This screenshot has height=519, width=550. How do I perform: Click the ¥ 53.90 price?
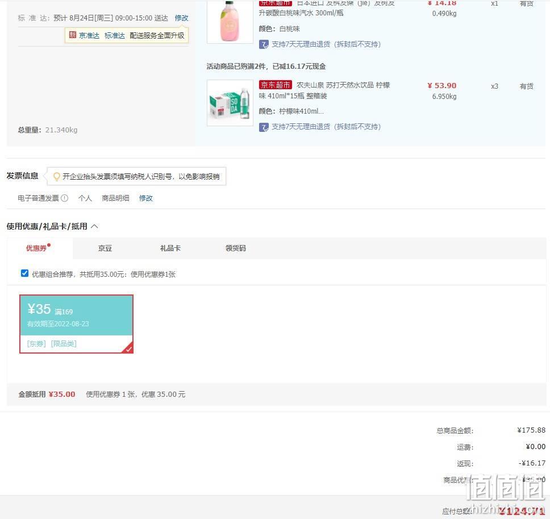tap(441, 86)
